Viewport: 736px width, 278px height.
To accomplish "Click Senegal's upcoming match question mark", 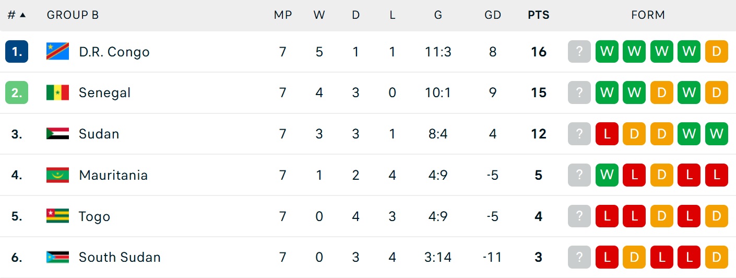I will tap(579, 93).
